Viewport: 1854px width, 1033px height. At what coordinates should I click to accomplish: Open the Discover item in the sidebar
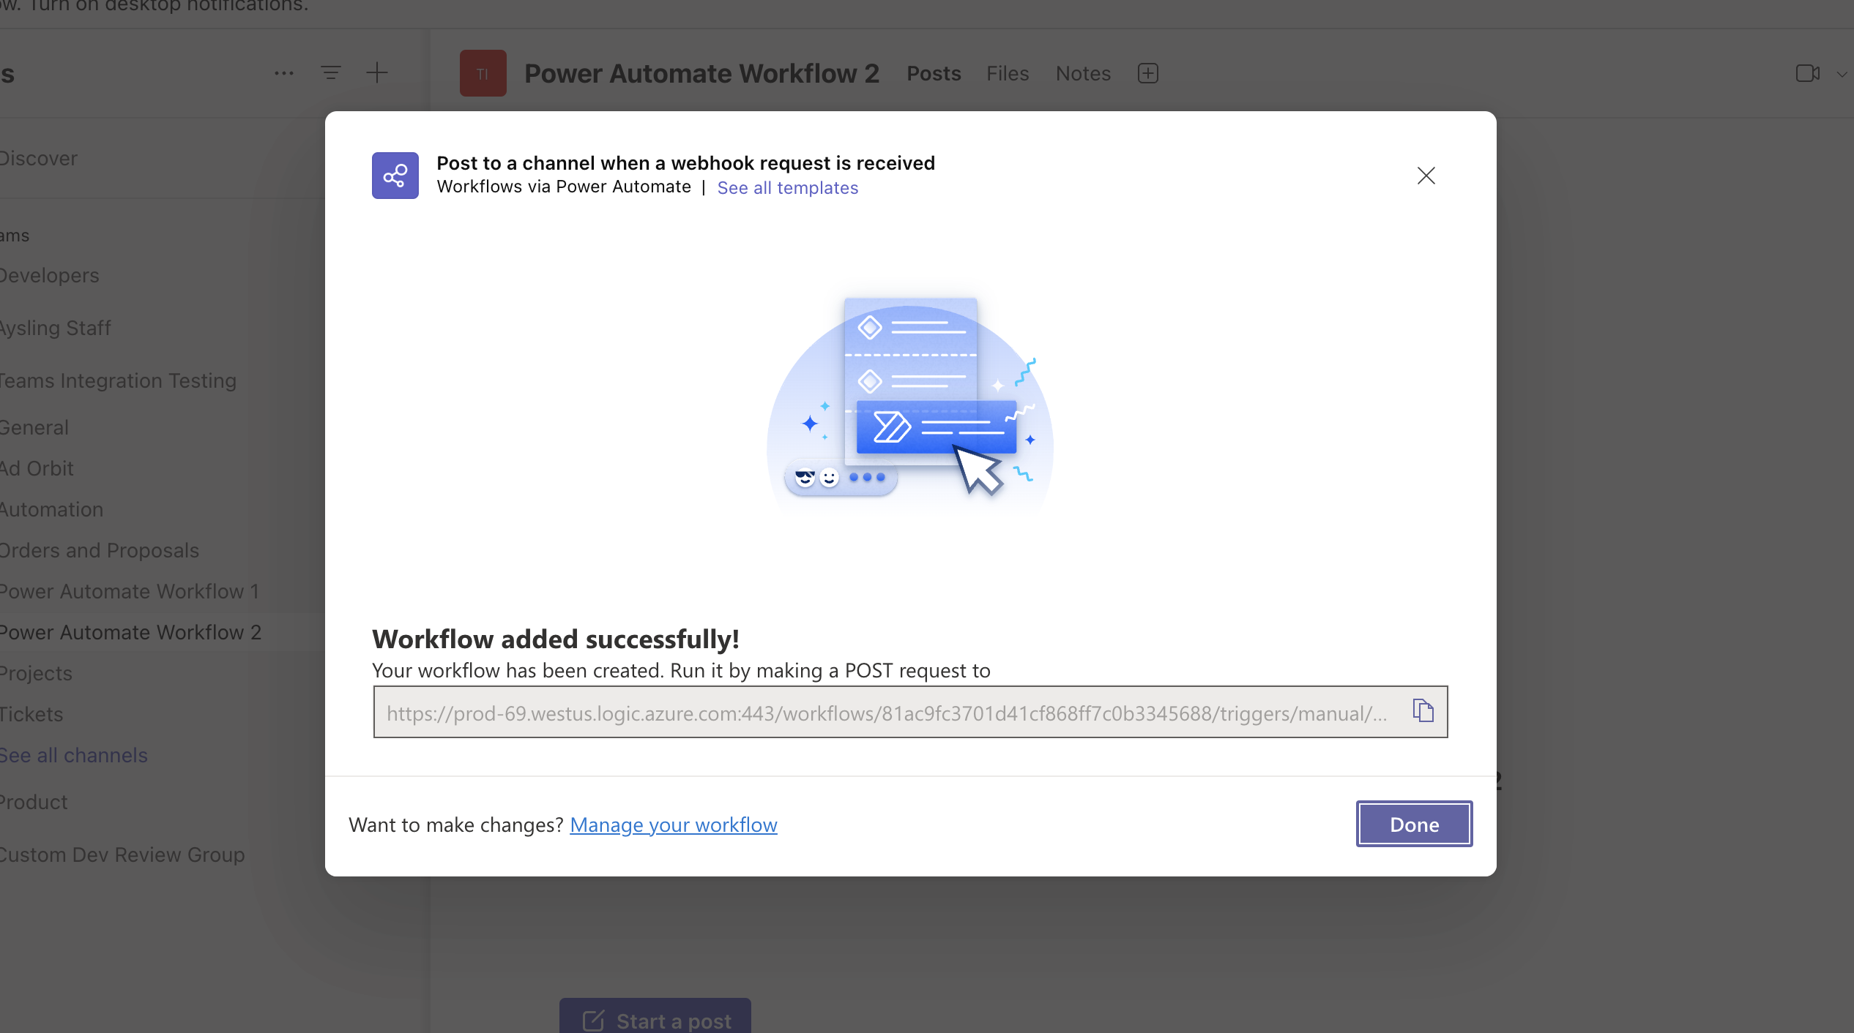[x=38, y=158]
